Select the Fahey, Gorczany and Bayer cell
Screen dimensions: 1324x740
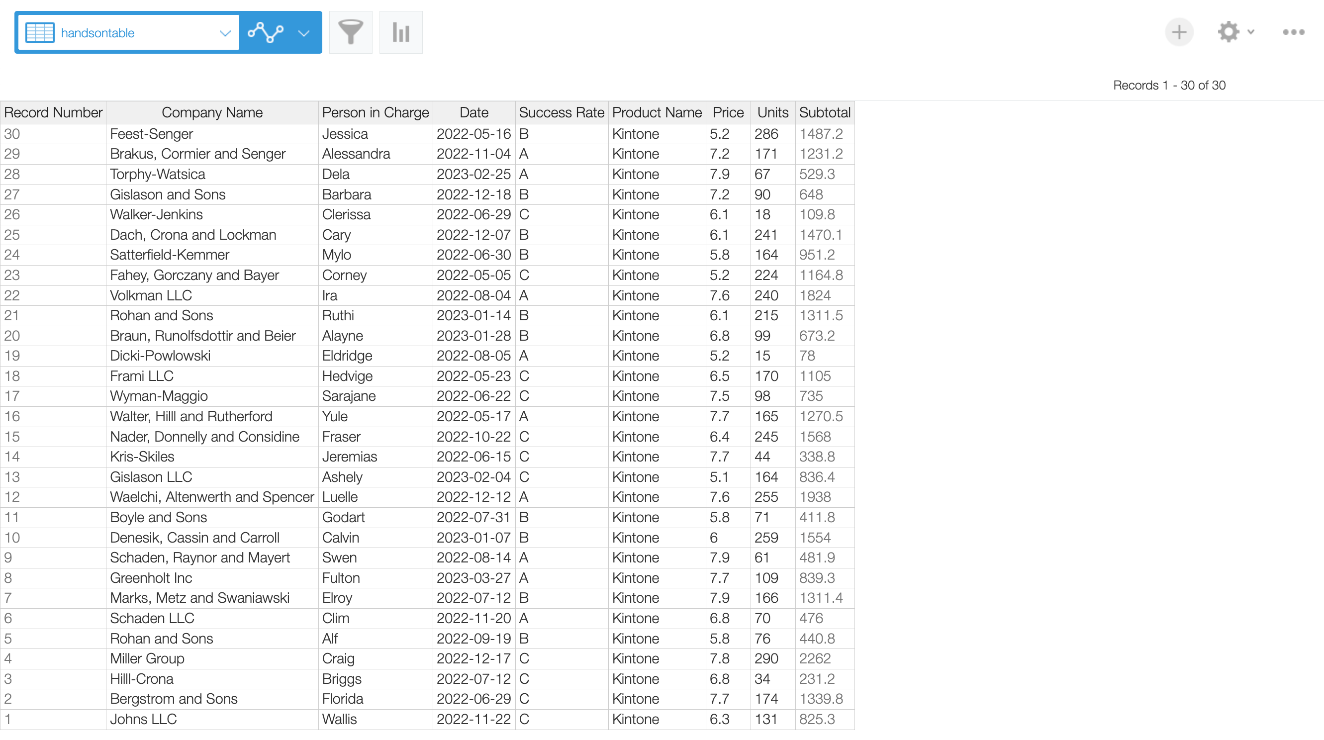(212, 276)
